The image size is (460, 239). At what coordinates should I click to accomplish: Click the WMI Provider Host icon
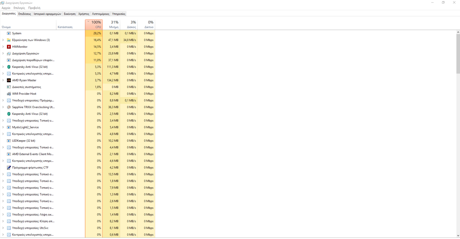tap(9, 94)
